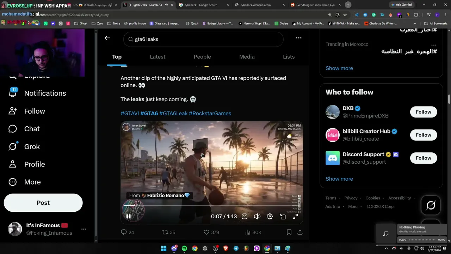Share the post via the share icon

point(300,232)
